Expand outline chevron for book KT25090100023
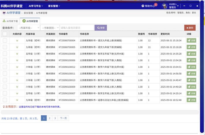 (17, 100)
